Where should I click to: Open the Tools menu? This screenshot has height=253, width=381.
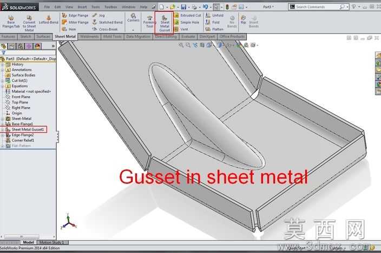point(95,7)
